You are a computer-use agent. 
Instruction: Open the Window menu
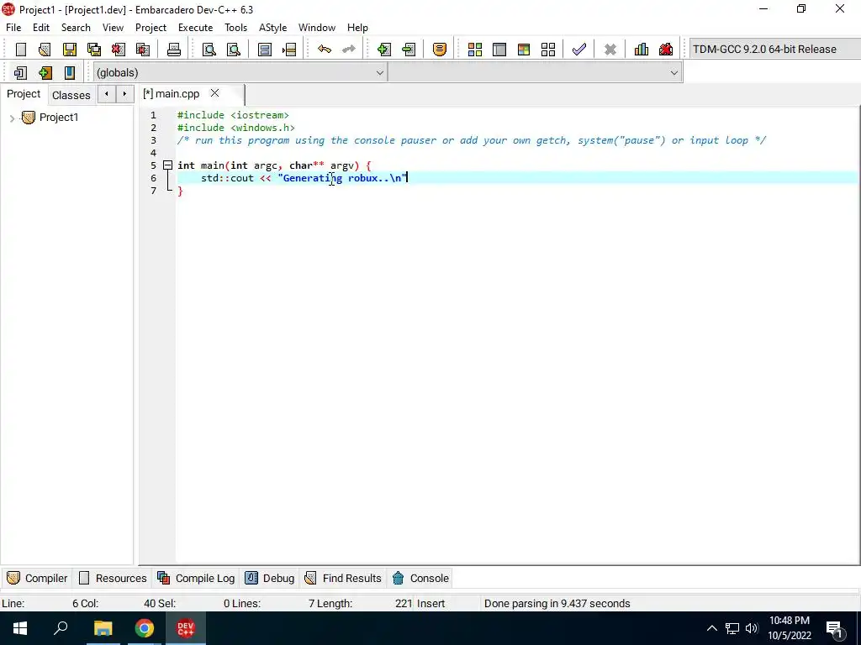(317, 28)
